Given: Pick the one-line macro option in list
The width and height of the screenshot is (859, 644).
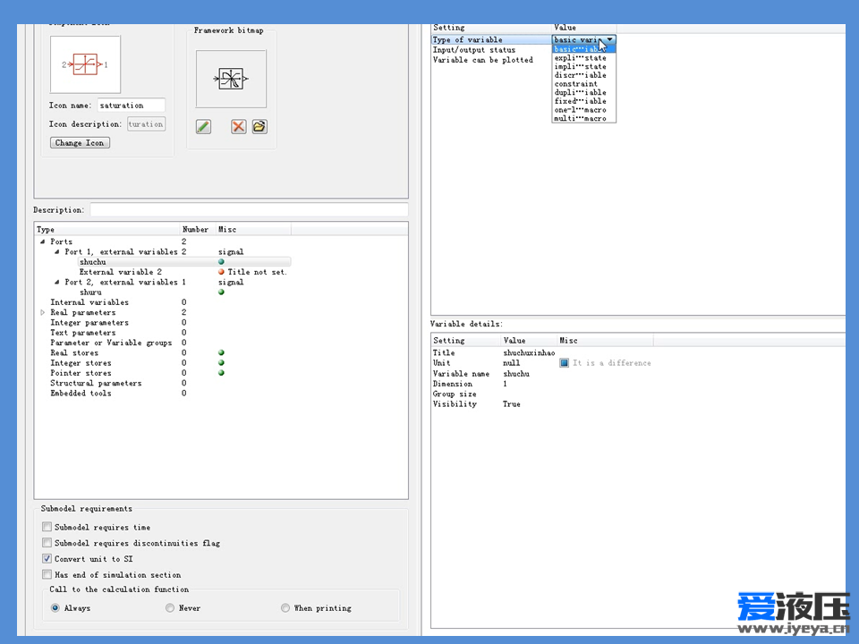Looking at the screenshot, I should tap(580, 110).
